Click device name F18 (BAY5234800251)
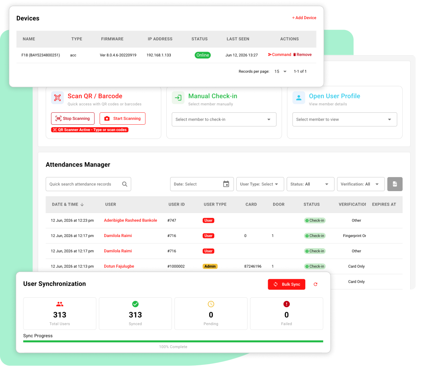 [41, 55]
